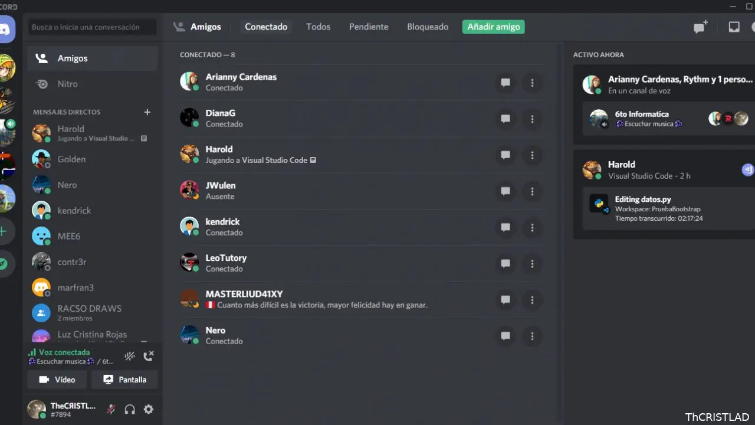
Task: Disconnect from voice channel icon
Action: 149,356
